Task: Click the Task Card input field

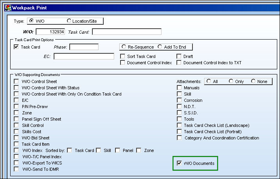Action: (x=127, y=32)
